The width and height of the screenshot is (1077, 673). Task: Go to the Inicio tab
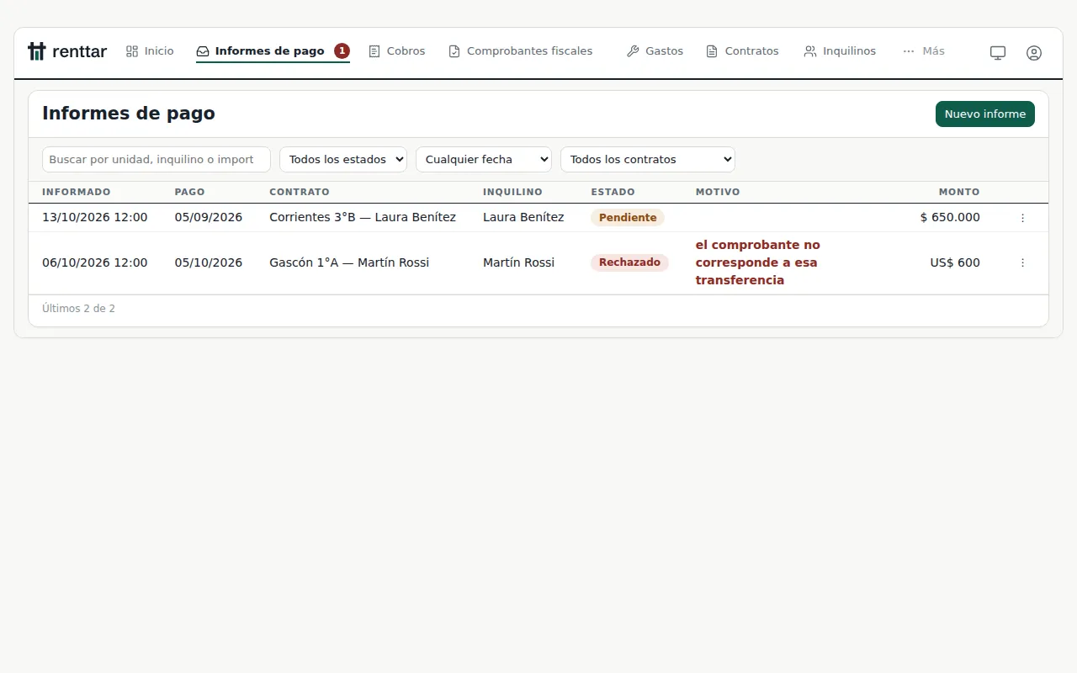[150, 51]
